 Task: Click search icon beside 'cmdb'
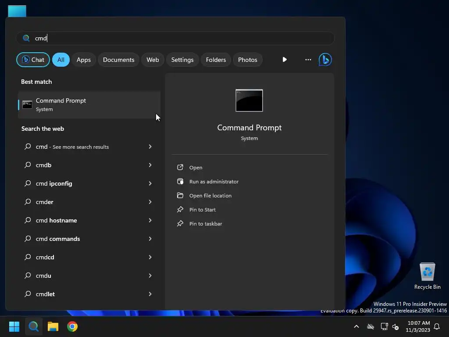[28, 165]
